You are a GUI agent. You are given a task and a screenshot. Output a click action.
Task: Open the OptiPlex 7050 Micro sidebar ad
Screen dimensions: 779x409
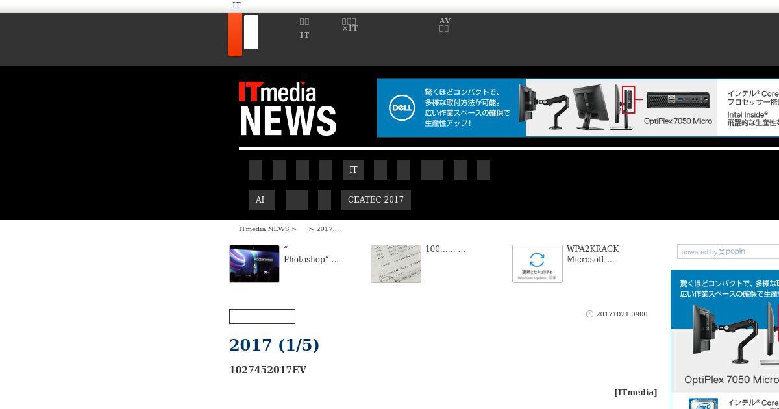[x=724, y=340]
